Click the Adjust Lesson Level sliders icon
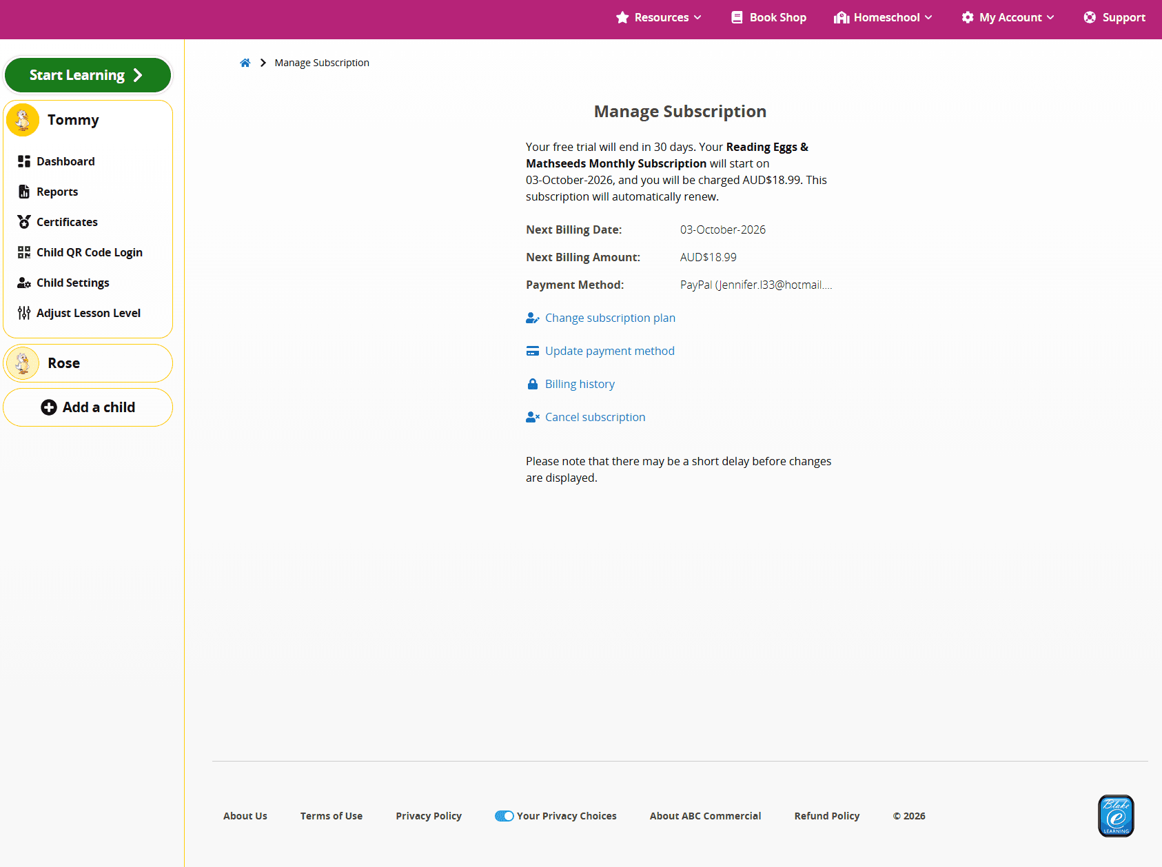 [24, 313]
